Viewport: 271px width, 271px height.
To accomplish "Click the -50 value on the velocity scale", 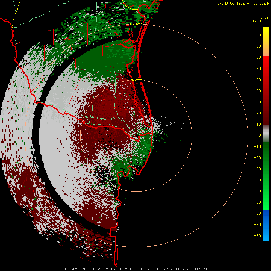I will point(257,191).
